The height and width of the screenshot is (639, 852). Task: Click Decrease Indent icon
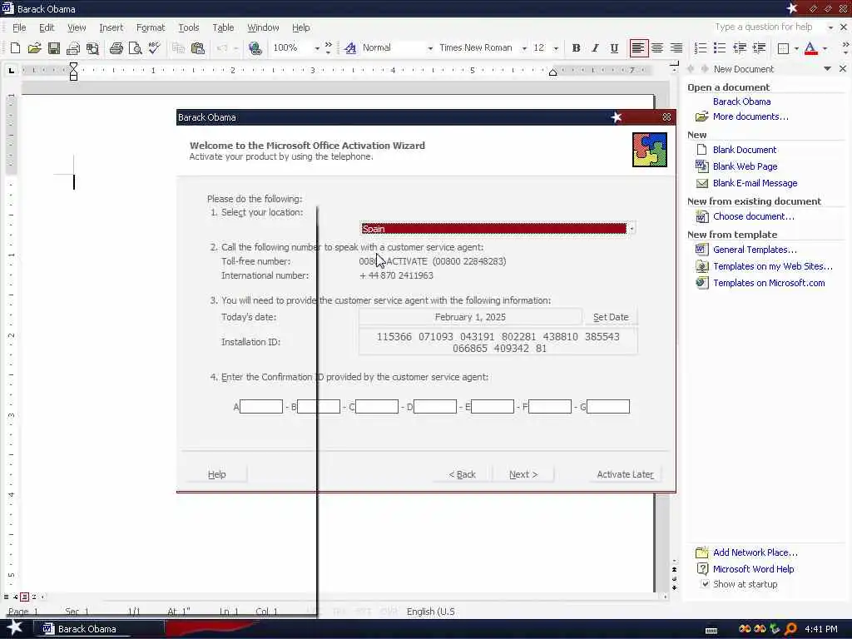pyautogui.click(x=739, y=47)
